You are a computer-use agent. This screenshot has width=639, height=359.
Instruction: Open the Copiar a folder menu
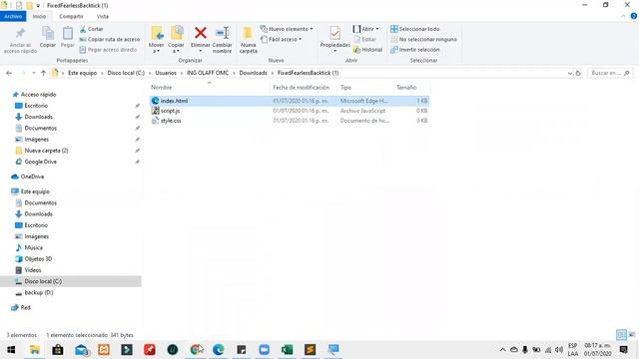(176, 40)
